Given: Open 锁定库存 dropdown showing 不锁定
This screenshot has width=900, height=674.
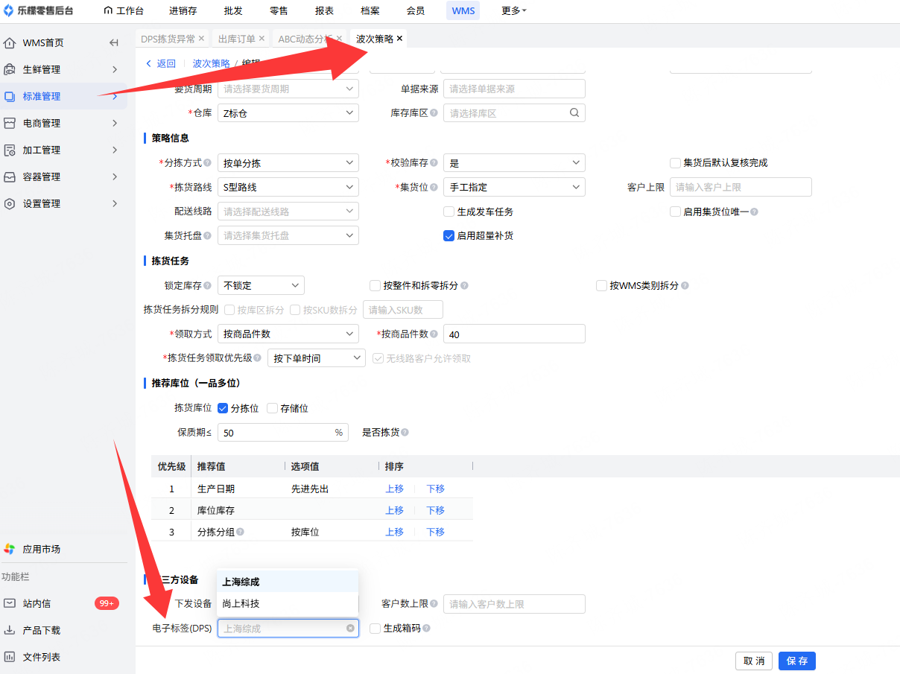Looking at the screenshot, I should pos(261,285).
